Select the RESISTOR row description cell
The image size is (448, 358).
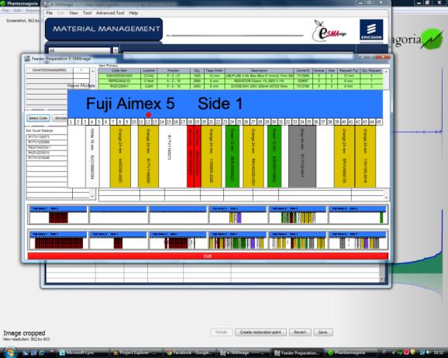click(259, 81)
